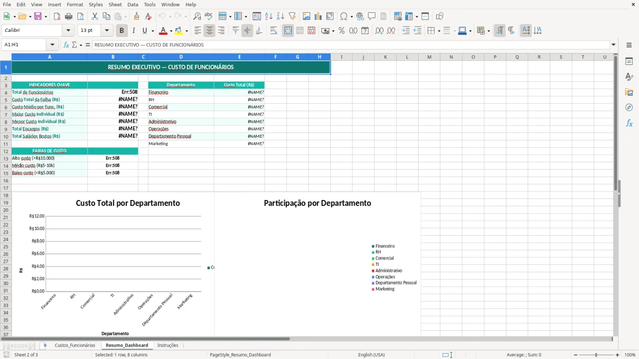The height and width of the screenshot is (359, 639).
Task: Click the Add Decimal Place icon
Action: coord(379,31)
